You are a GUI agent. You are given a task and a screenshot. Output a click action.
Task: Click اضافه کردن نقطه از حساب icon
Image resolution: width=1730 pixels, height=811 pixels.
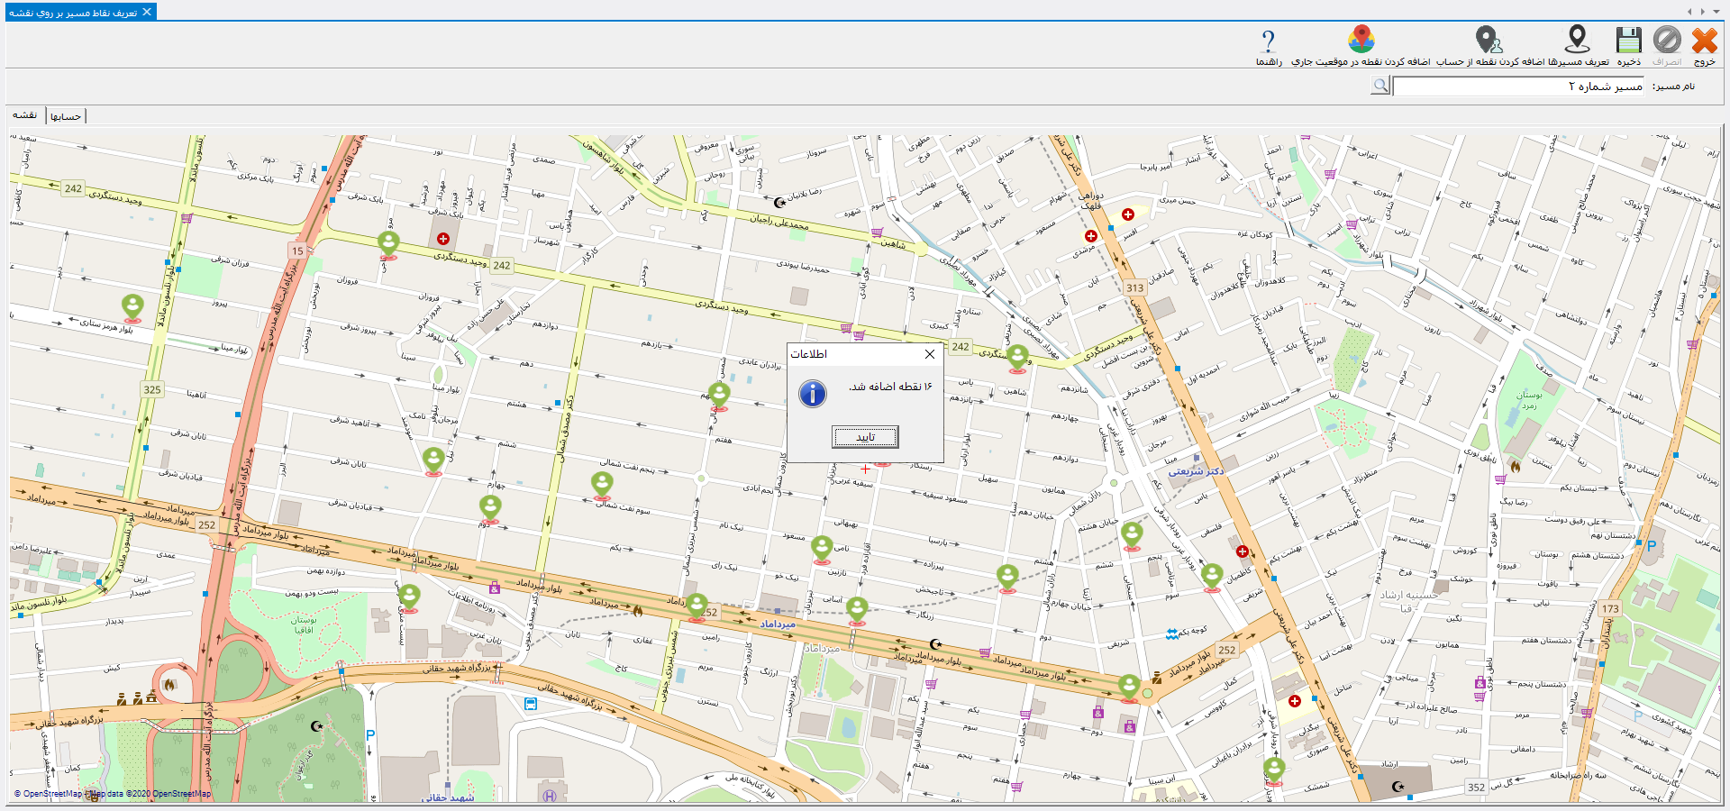1487,41
